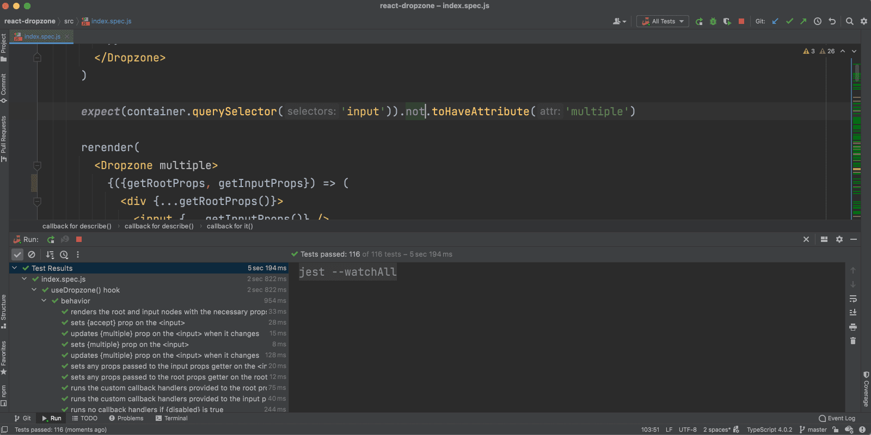Open Structure side panel
This screenshot has height=435, width=871.
pos(4,312)
